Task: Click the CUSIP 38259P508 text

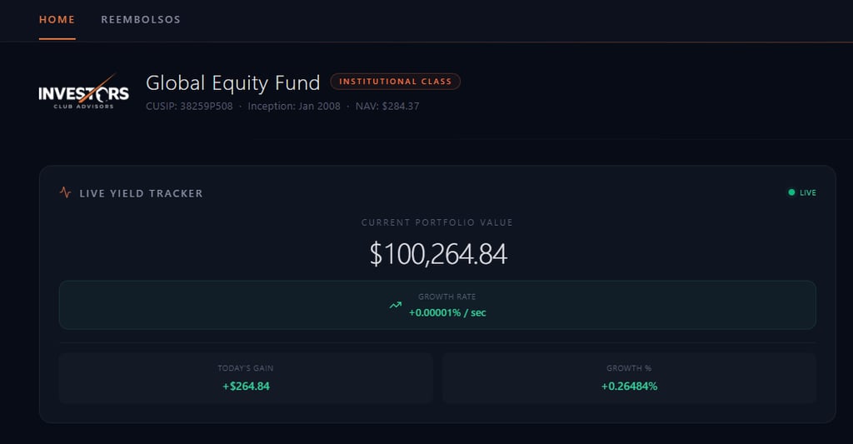Action: coord(189,107)
